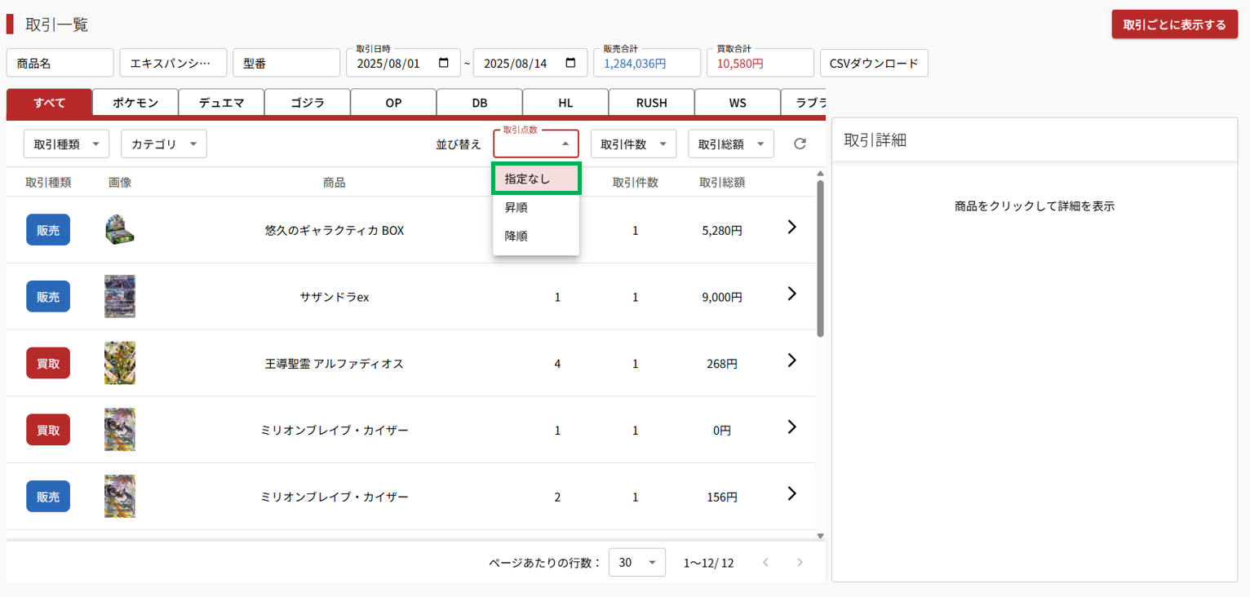The width and height of the screenshot is (1250, 597).
Task: Select 昇順 in the sort menu
Action: (536, 208)
